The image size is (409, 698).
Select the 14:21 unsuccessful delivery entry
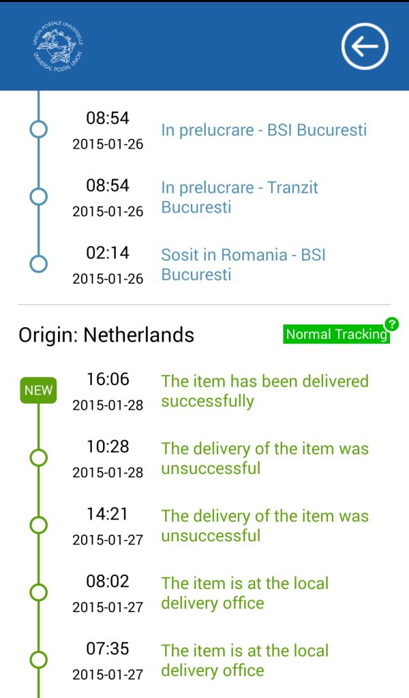tap(264, 526)
